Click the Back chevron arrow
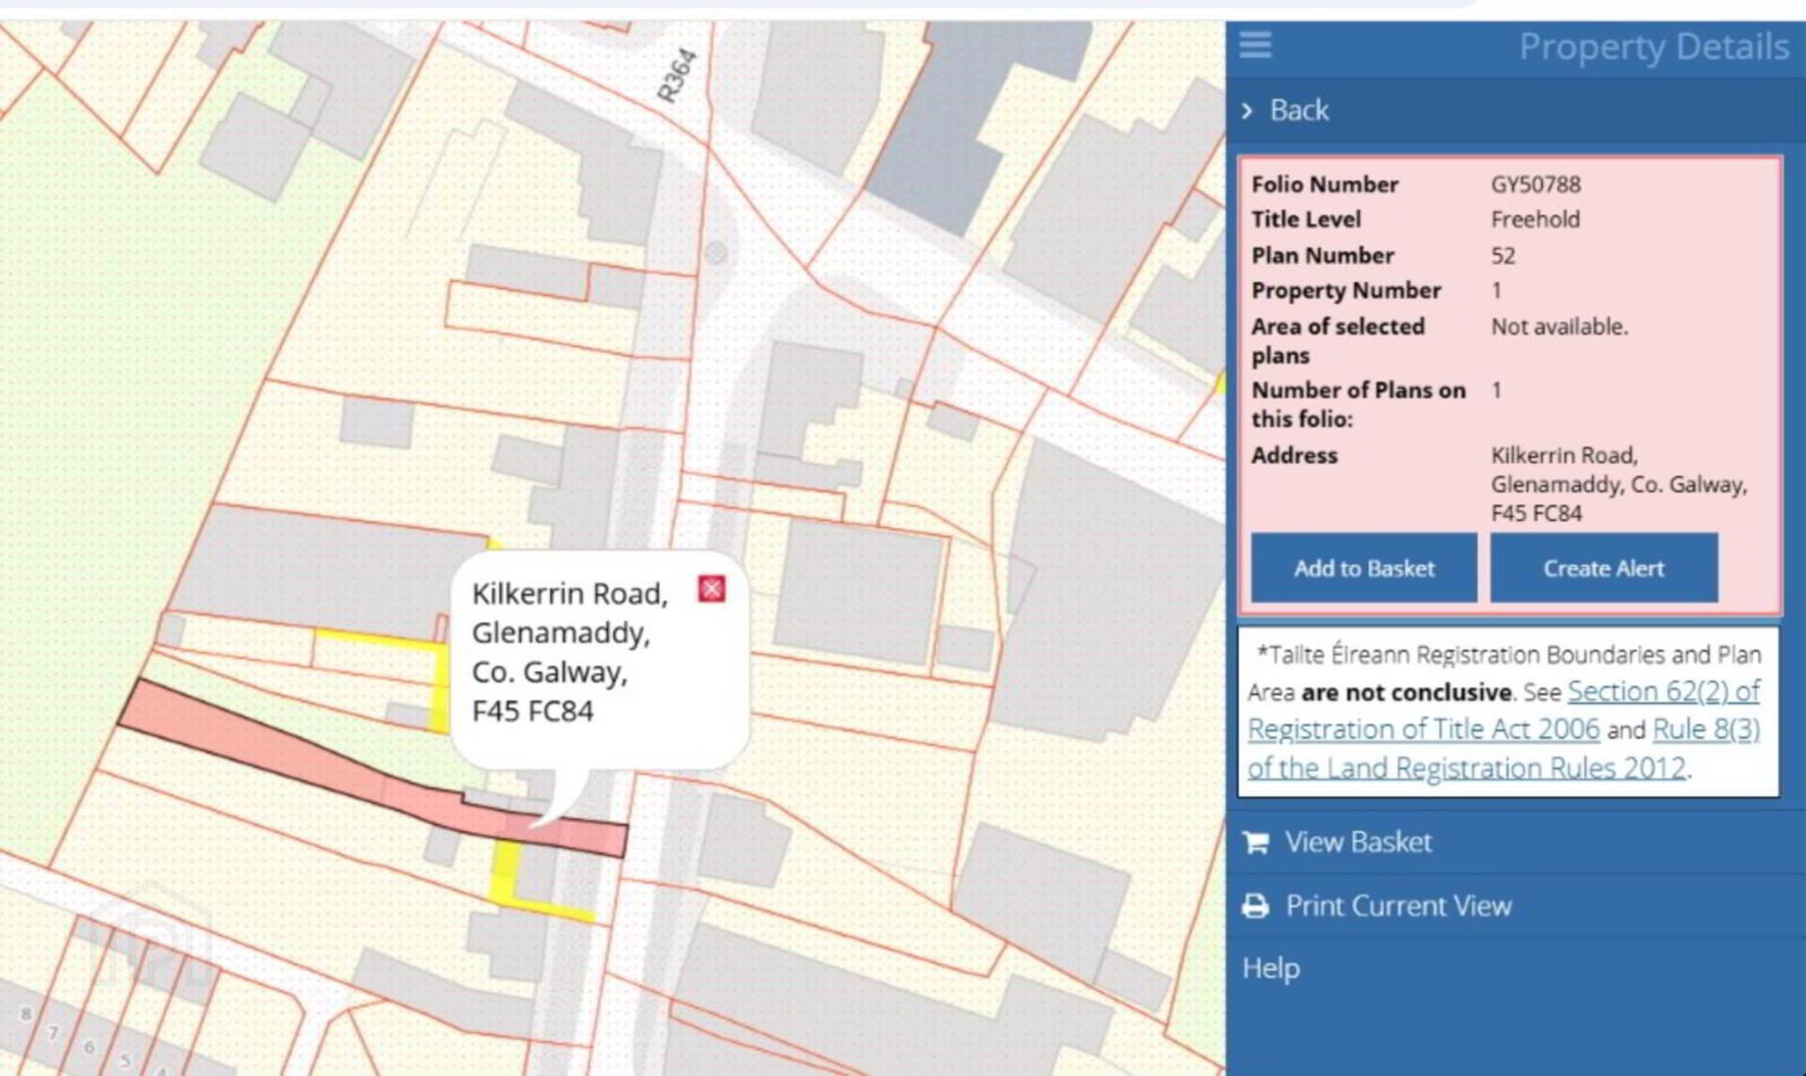 [1247, 111]
